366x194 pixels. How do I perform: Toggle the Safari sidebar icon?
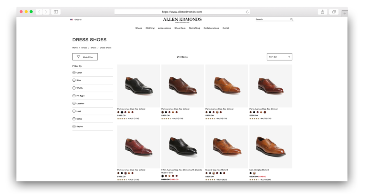tap(56, 12)
